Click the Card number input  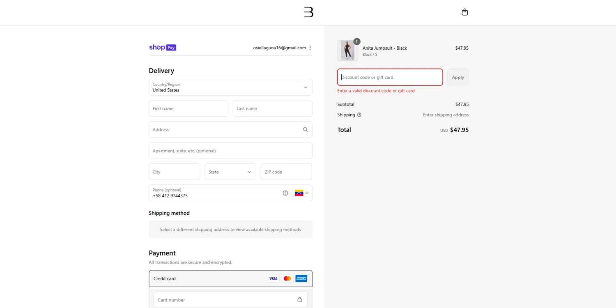click(230, 300)
